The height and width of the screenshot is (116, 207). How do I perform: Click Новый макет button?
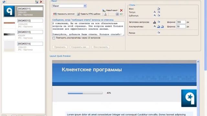tap(110, 10)
